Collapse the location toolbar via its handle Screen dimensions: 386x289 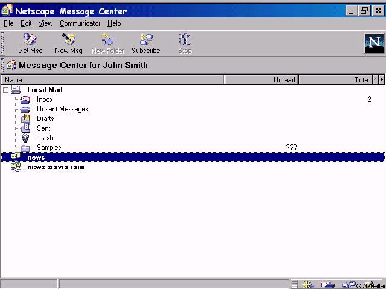click(2, 66)
